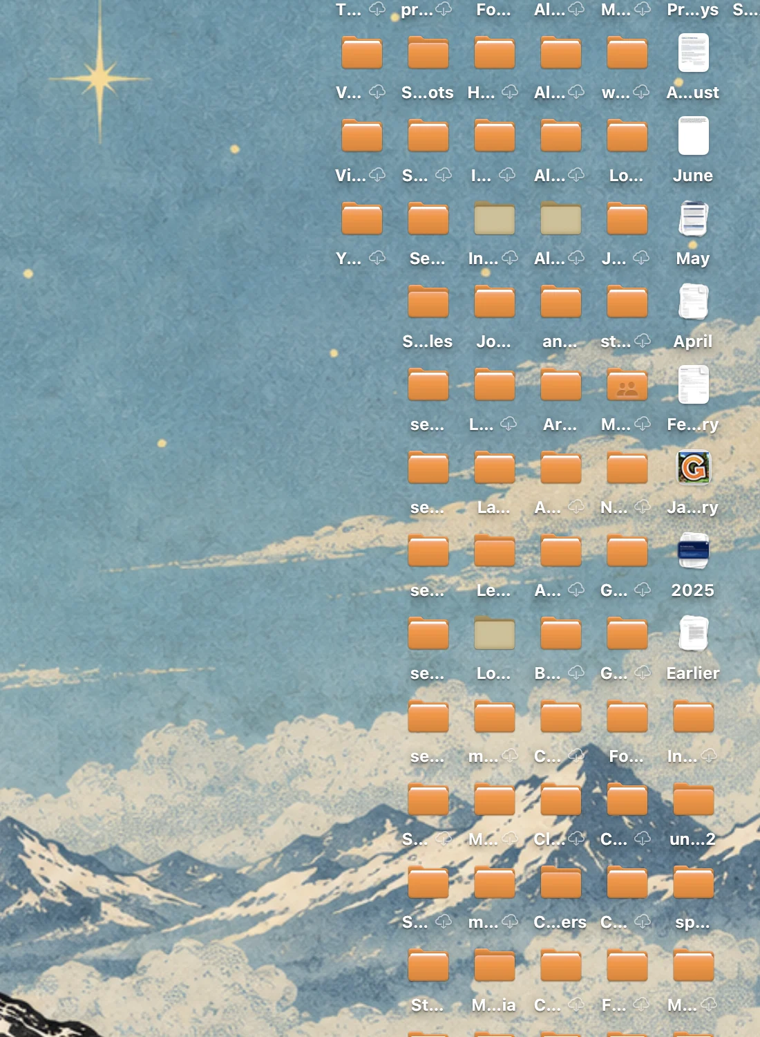
Task: Select the "La..." folder
Action: (494, 469)
